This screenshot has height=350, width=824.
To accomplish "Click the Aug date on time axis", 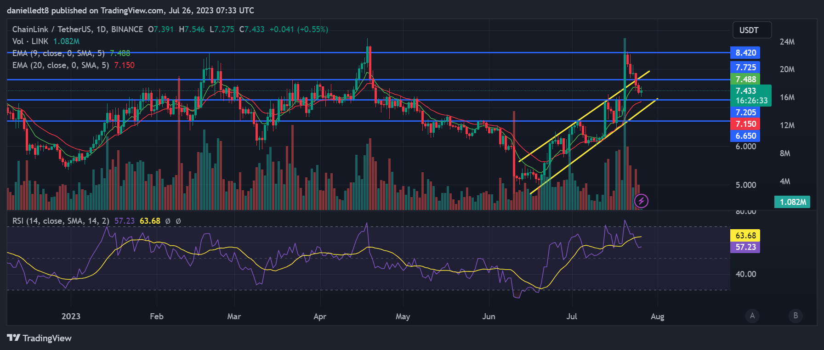I will pyautogui.click(x=658, y=316).
